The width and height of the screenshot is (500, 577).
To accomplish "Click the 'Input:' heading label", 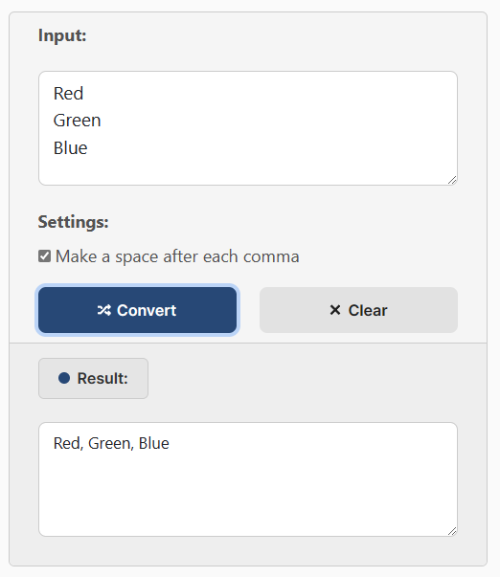I will click(62, 35).
